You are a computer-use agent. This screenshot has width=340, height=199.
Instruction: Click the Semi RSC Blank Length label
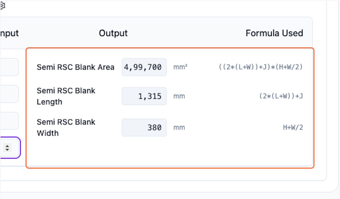66,96
